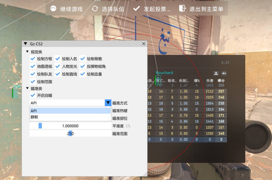272x180 pixels.
Task: Click the score cell 239
Action: 221,103
